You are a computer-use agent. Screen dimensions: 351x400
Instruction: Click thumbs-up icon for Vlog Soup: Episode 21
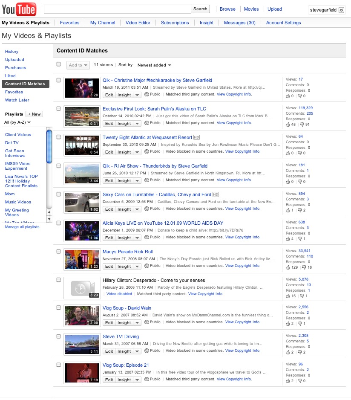point(288,381)
